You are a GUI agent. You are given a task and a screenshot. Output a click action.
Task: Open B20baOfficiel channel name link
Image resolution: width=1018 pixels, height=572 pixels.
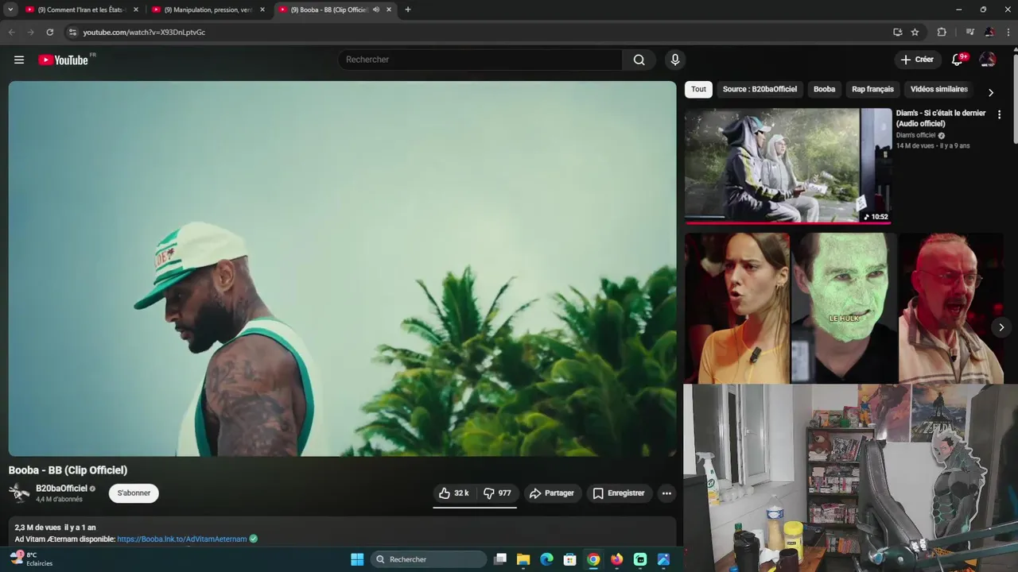point(61,489)
